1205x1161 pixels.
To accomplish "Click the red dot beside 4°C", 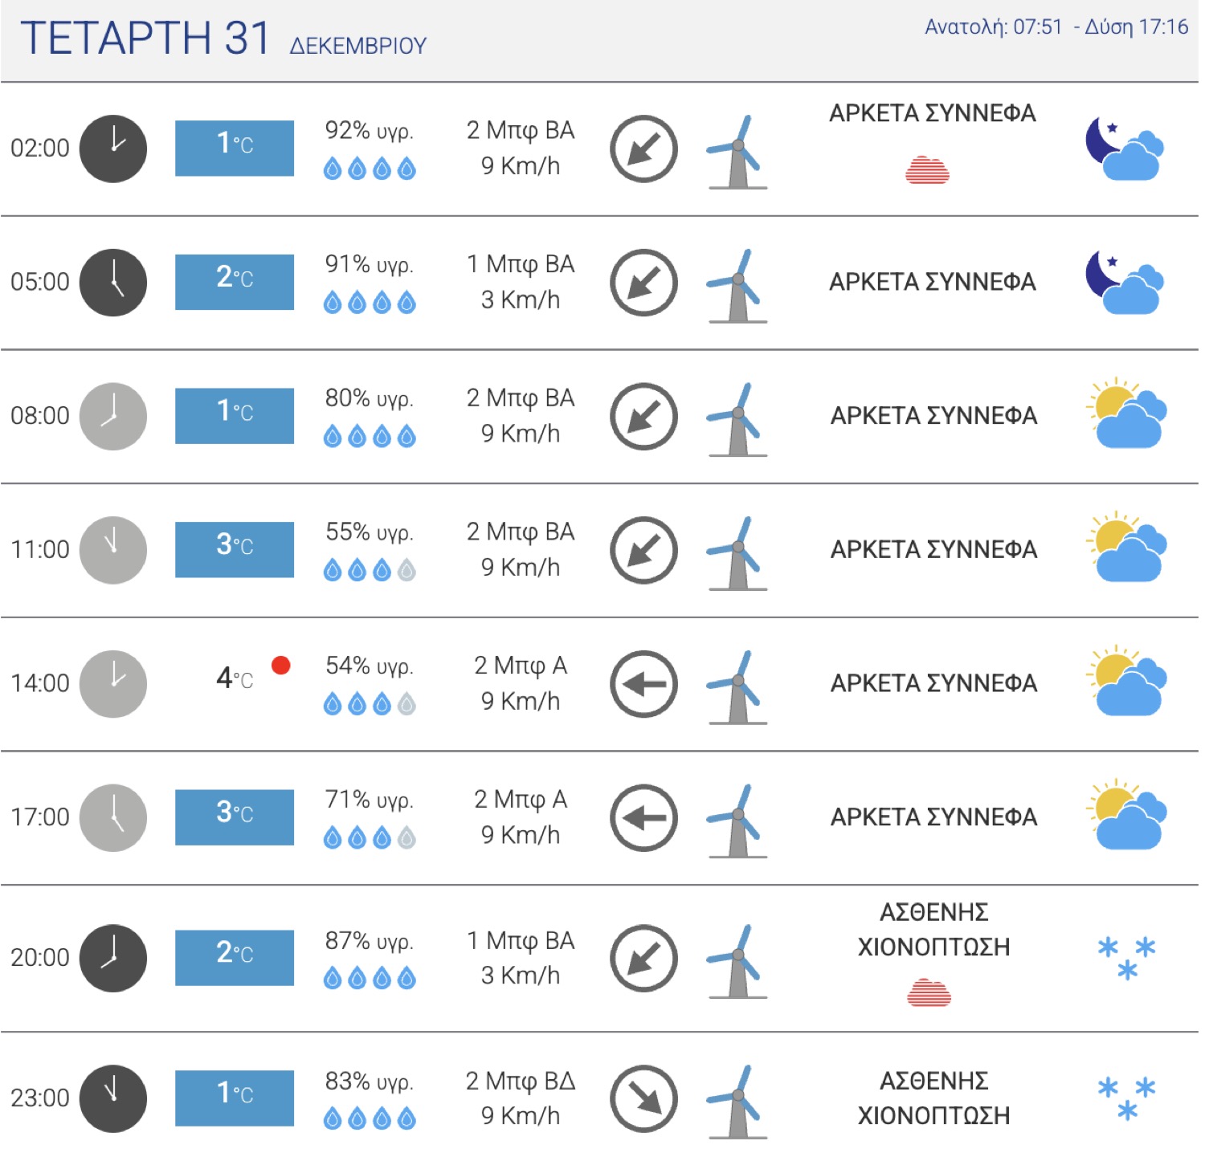I will [x=280, y=666].
